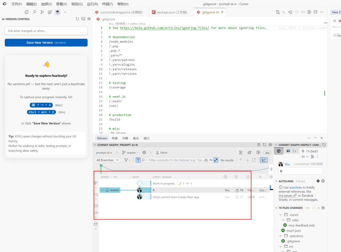Open the All Branches dropdown
The image size is (341, 252).
pyautogui.click(x=108, y=160)
